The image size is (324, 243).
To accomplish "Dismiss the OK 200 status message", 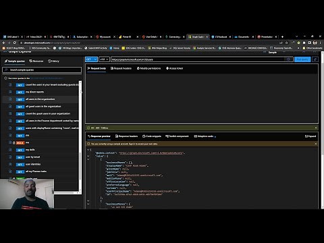I will tap(316, 128).
